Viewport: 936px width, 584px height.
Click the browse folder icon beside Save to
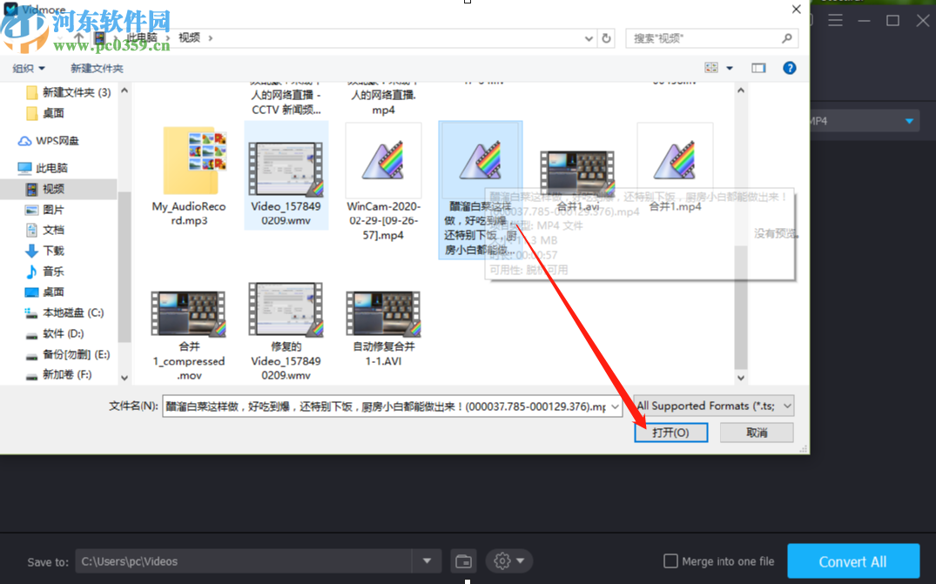pyautogui.click(x=463, y=561)
